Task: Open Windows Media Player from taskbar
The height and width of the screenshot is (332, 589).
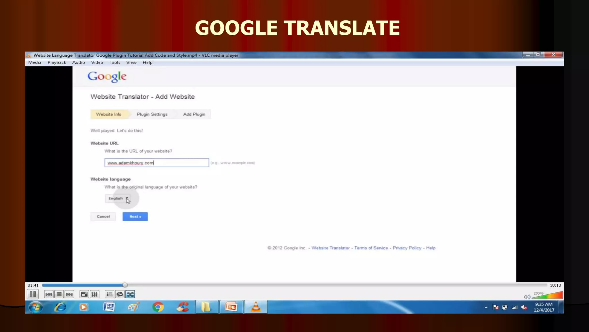Action: pos(83,307)
